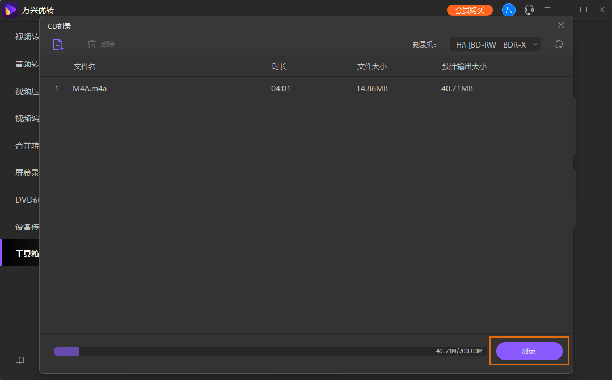
Task: Open the hamburger menu icon
Action: 547,10
